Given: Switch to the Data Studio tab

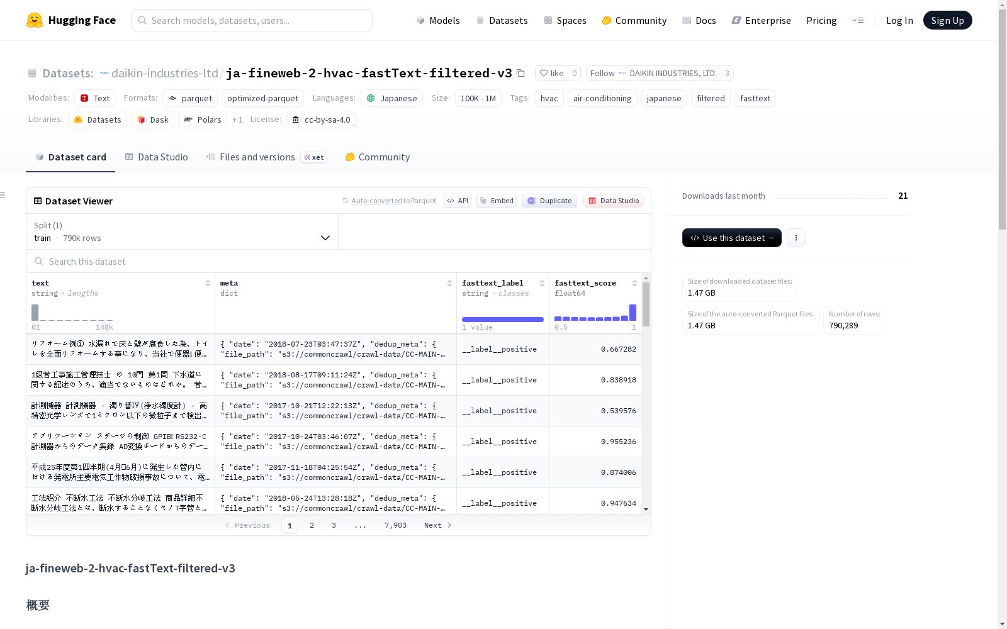Looking at the screenshot, I should coord(157,157).
